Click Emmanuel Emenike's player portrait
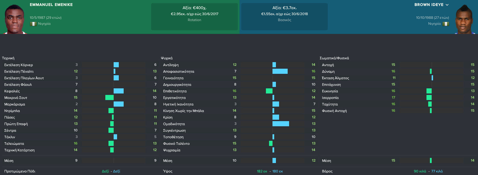Image resolution: width=478 pixels, height=175 pixels. (15, 19)
